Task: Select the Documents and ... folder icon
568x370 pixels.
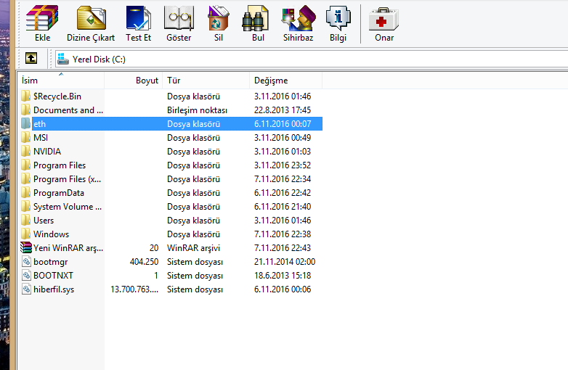Action: click(25, 110)
